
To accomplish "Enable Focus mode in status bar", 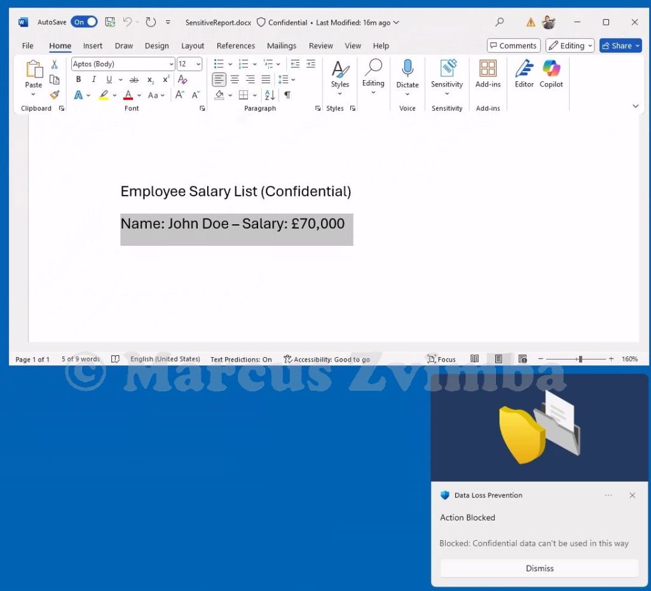I will (x=442, y=359).
